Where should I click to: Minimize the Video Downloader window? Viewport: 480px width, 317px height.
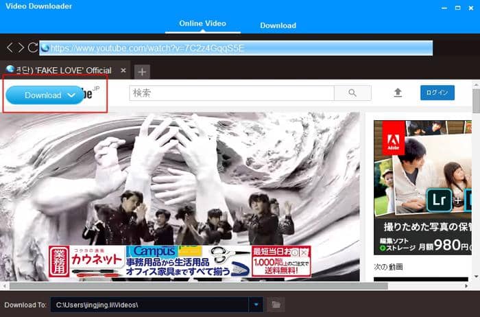click(x=444, y=8)
